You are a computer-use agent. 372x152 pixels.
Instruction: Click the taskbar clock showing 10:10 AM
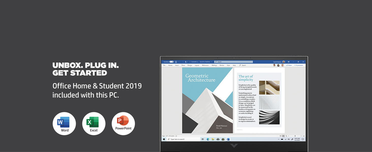(x=297, y=139)
